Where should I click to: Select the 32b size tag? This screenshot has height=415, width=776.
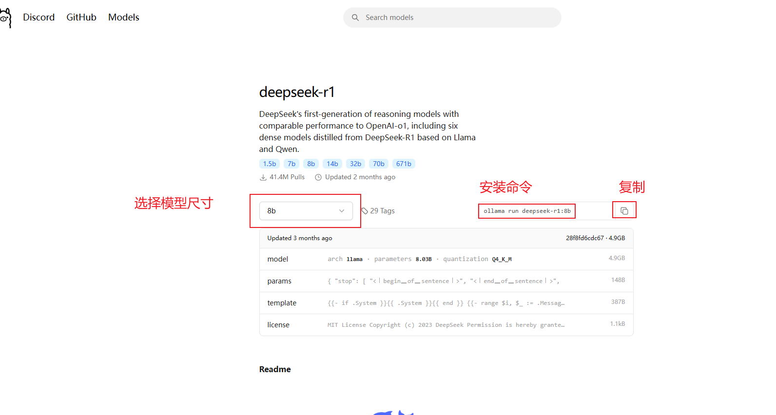click(x=356, y=164)
